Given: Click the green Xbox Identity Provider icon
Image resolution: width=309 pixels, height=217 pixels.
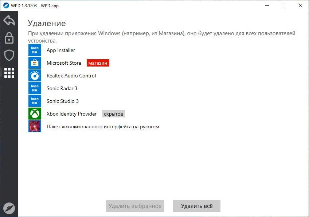Looking at the screenshot, I should point(35,114).
